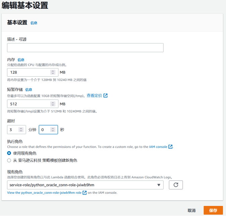Open 信息 link next to 内存
The image size is (226, 216).
(21, 60)
